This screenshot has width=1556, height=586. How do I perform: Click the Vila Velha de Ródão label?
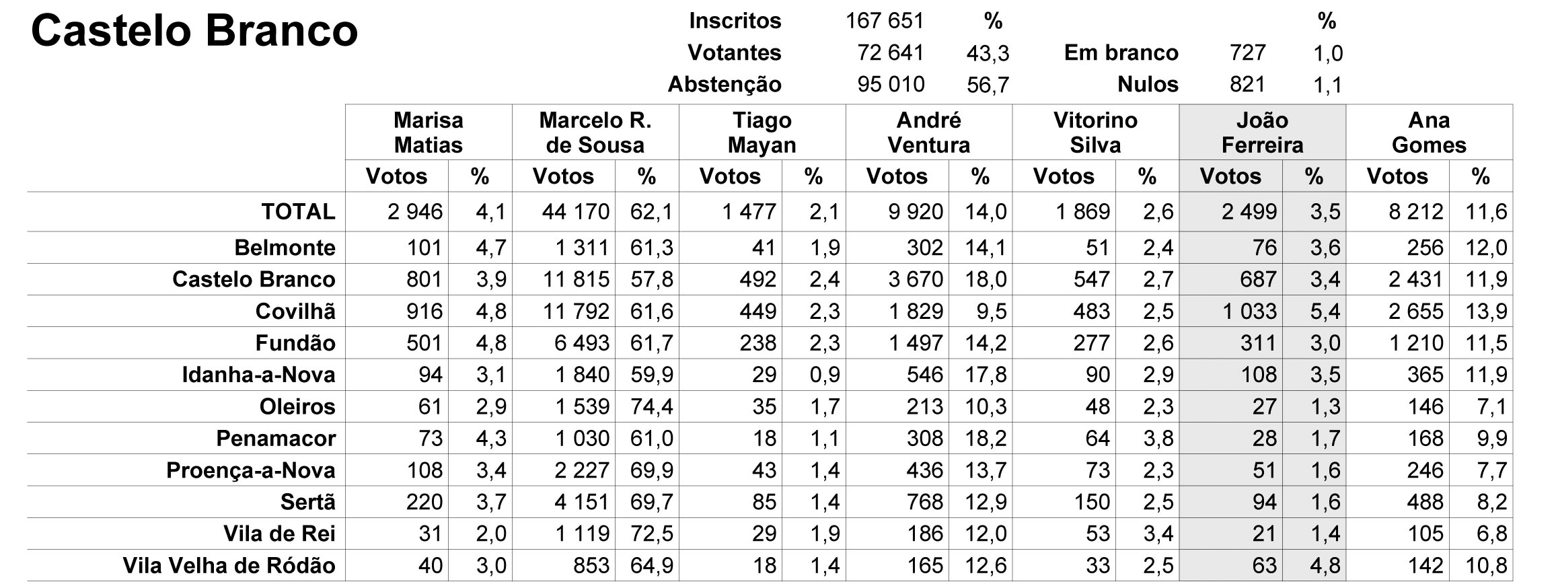click(x=229, y=566)
